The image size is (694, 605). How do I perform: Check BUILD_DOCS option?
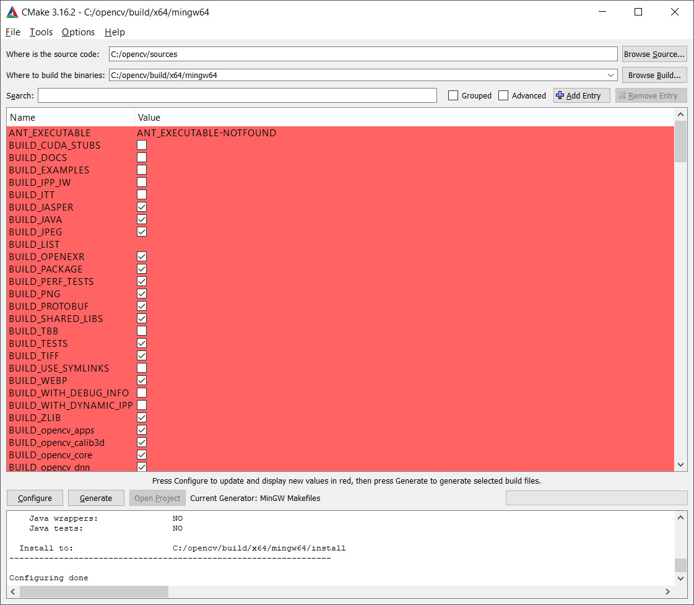point(142,157)
